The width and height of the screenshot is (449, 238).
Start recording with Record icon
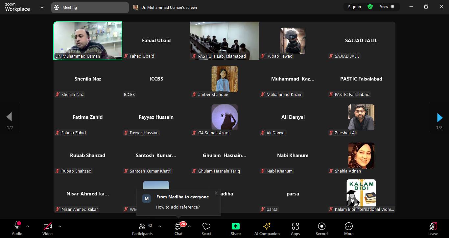click(321, 227)
